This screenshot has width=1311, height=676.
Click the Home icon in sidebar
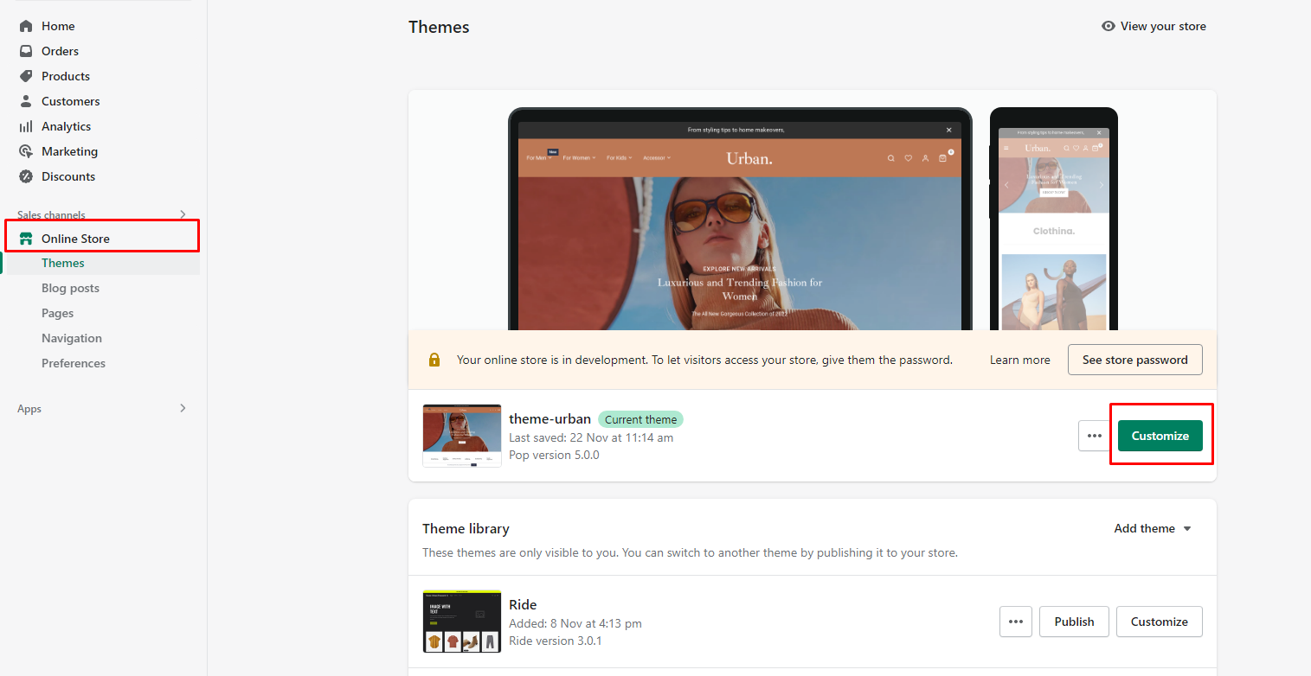click(26, 26)
